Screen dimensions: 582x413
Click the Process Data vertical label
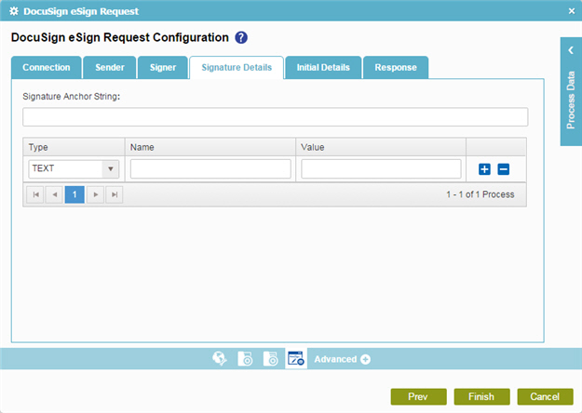(x=571, y=100)
